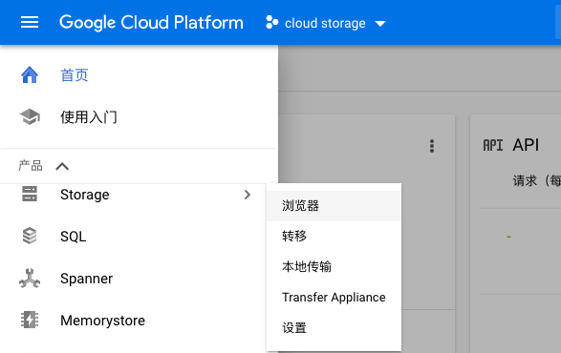This screenshot has width=561, height=353.
Task: Go to 首页 home page
Action: click(75, 75)
